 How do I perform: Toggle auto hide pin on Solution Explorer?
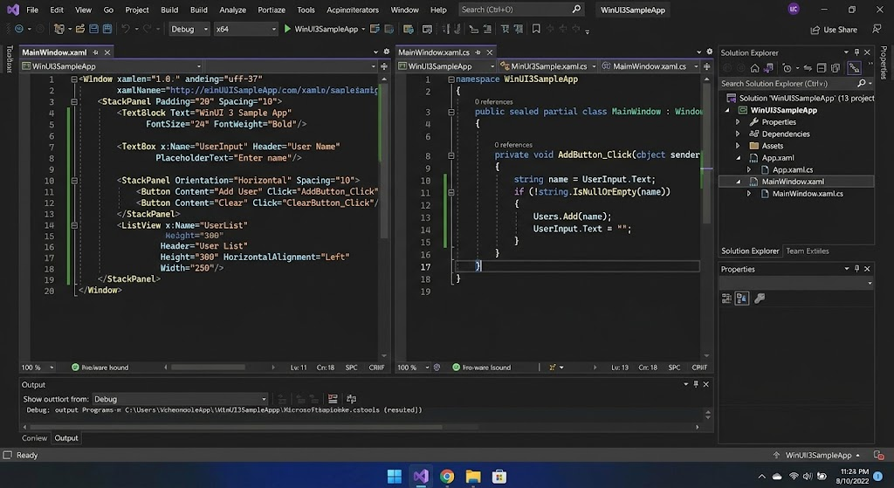coord(856,52)
